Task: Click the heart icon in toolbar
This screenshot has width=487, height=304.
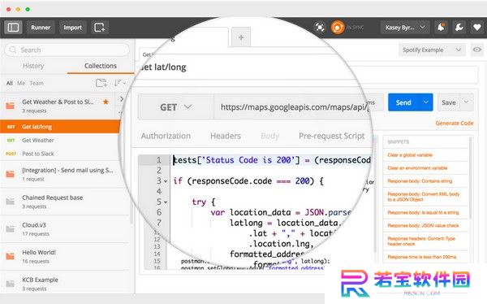Action: click(477, 28)
